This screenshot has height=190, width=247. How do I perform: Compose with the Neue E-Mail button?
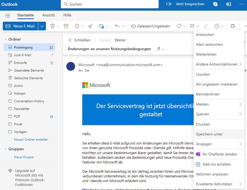tap(20, 26)
